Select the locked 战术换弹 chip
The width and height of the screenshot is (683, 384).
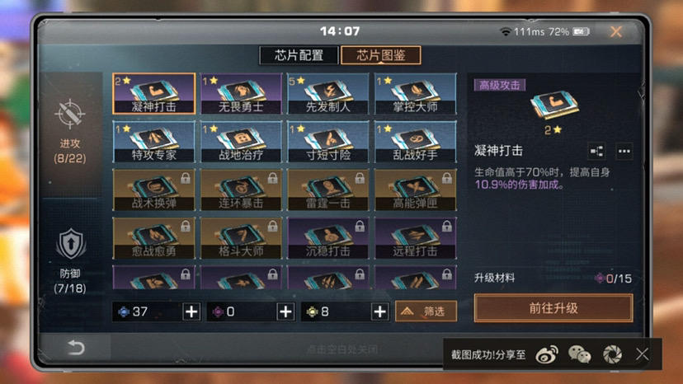[x=153, y=190]
